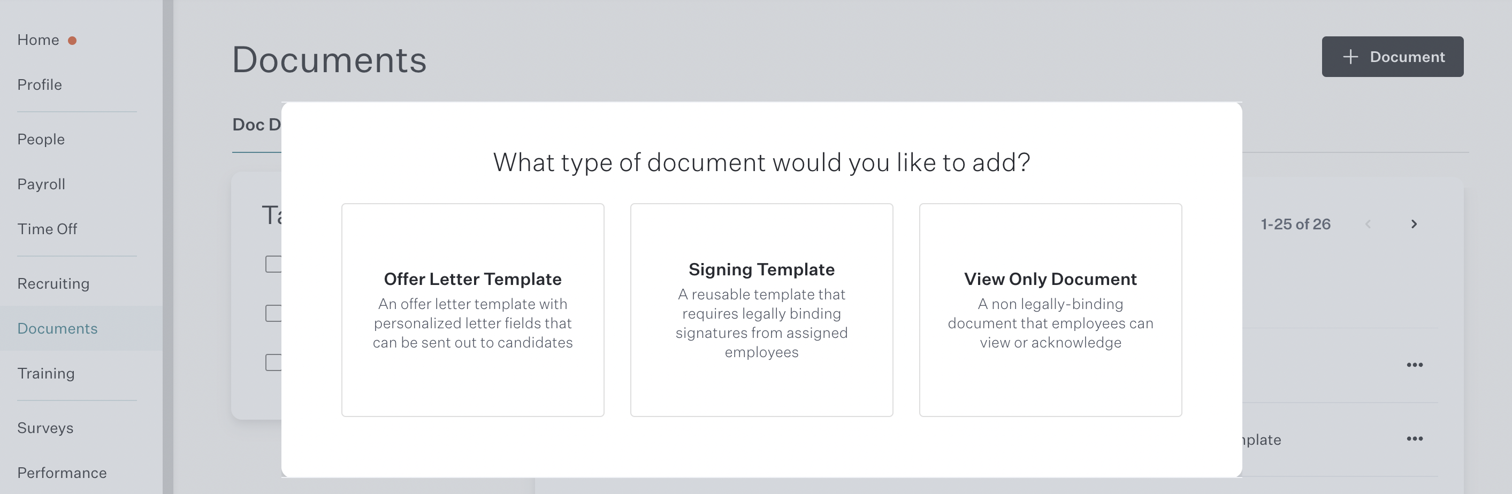Select the Doc tab under Documents heading

pyautogui.click(x=256, y=125)
